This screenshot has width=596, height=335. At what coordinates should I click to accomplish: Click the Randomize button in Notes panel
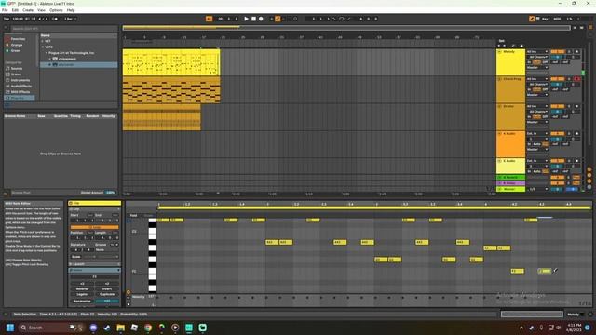pos(82,301)
